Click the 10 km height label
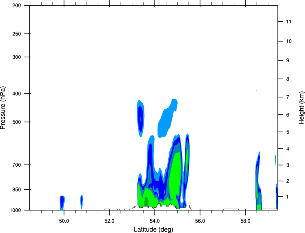 coord(288,41)
